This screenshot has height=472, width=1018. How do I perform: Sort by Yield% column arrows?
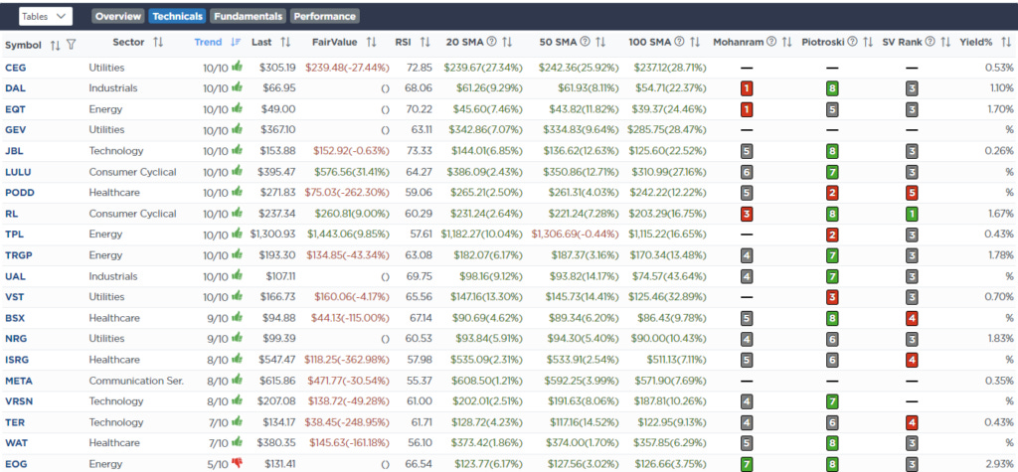pos(1004,42)
